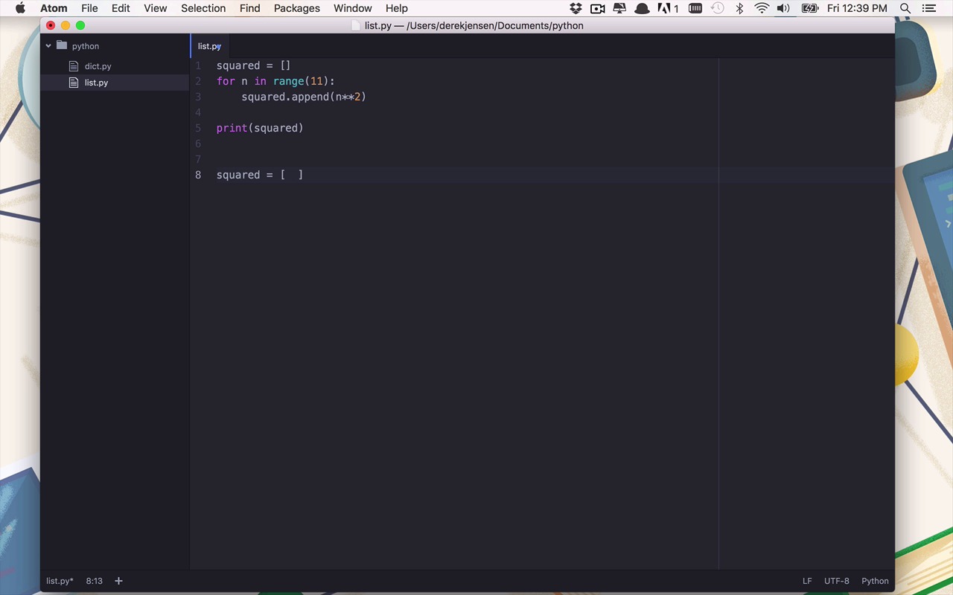Click the for n in range(11) line
Image resolution: width=953 pixels, height=595 pixels.
pyautogui.click(x=276, y=81)
